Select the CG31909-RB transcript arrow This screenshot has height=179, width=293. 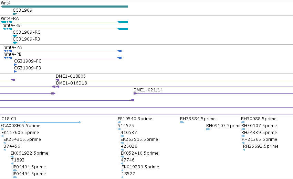point(15,43)
